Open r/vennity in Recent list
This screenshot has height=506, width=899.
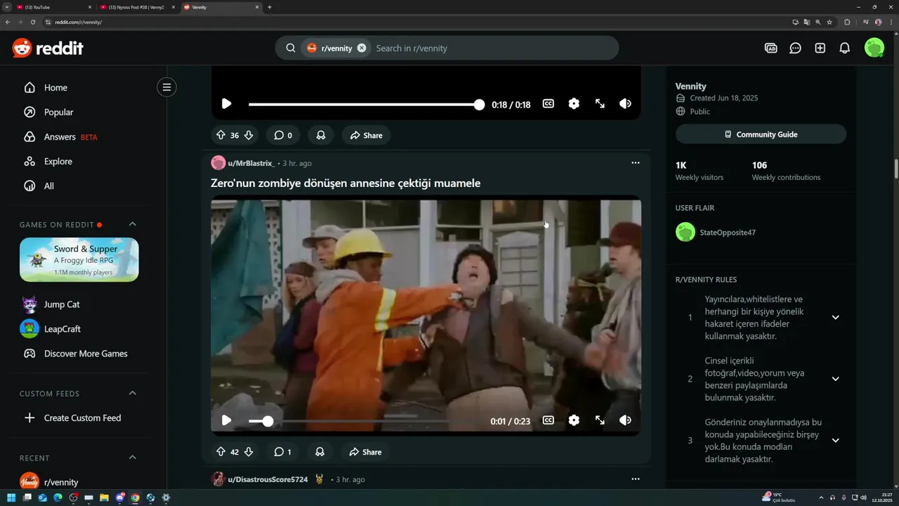[60, 482]
